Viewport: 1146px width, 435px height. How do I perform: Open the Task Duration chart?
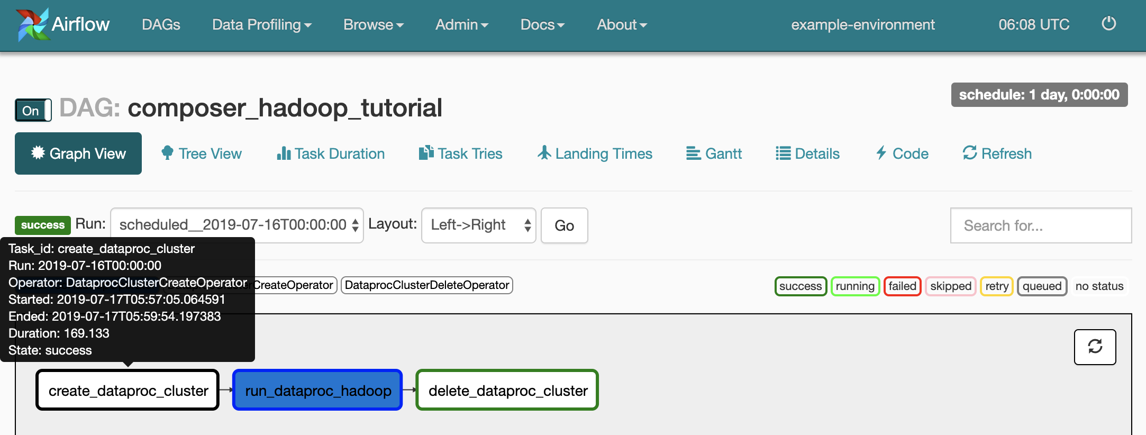pos(331,153)
